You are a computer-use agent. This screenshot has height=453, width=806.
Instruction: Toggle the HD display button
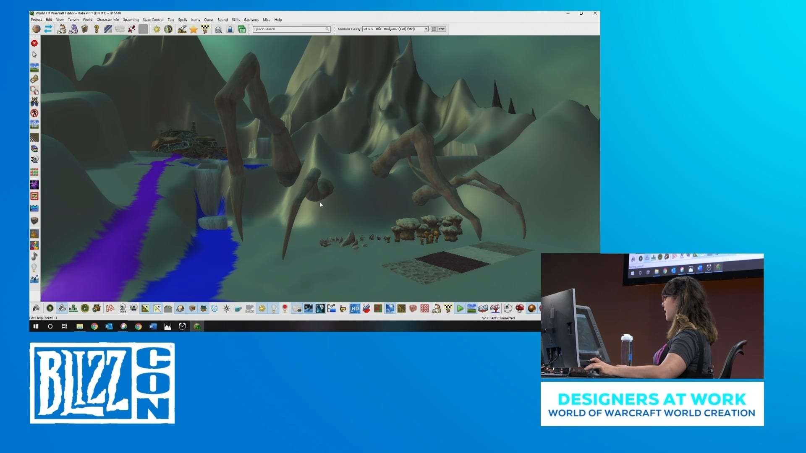tap(355, 309)
